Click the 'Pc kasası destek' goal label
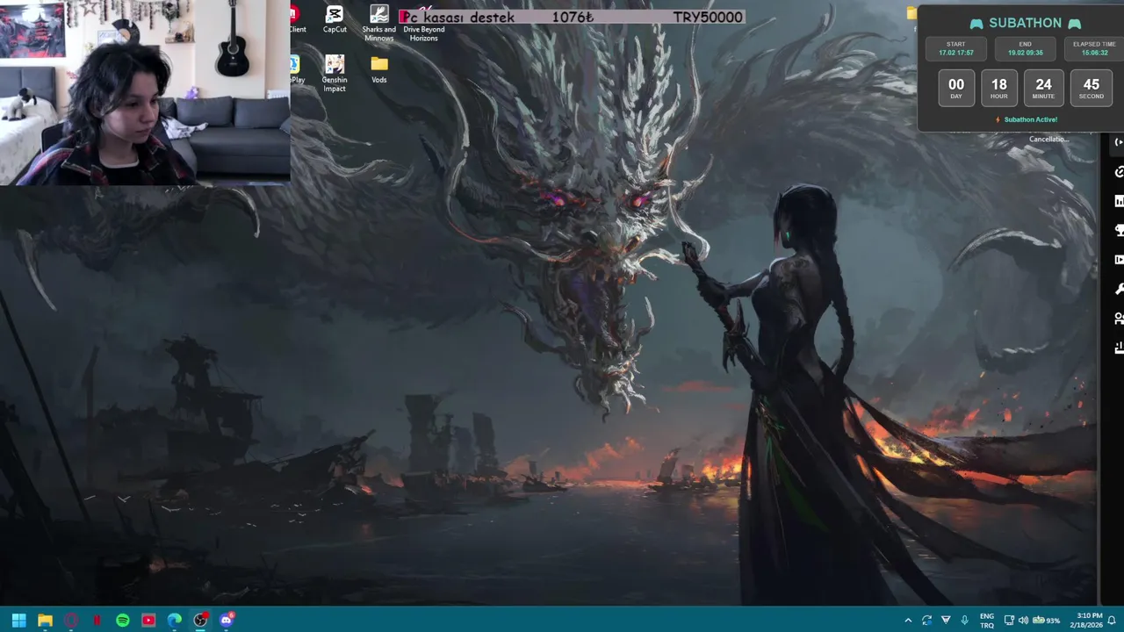Image resolution: width=1124 pixels, height=632 pixels. pos(458,17)
